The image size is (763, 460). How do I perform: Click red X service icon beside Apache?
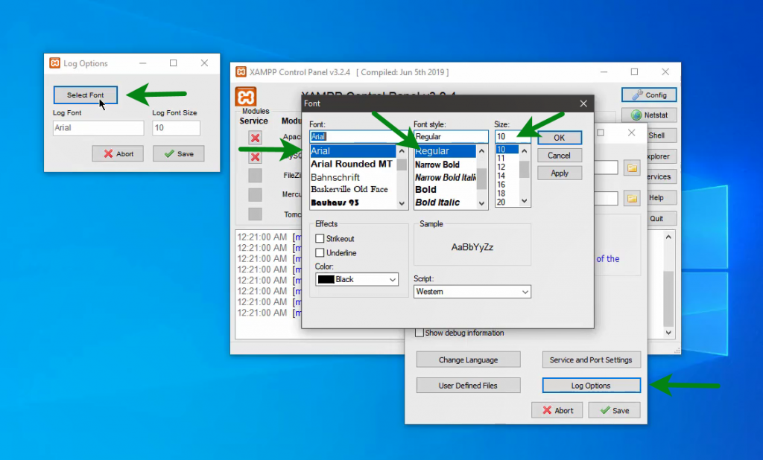click(255, 138)
